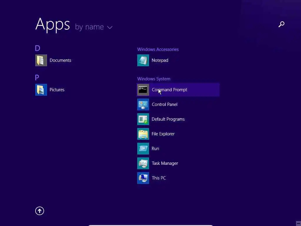Image resolution: width=301 pixels, height=226 pixels.
Task: Select the 'Command Prompt' text label
Action: (x=169, y=90)
